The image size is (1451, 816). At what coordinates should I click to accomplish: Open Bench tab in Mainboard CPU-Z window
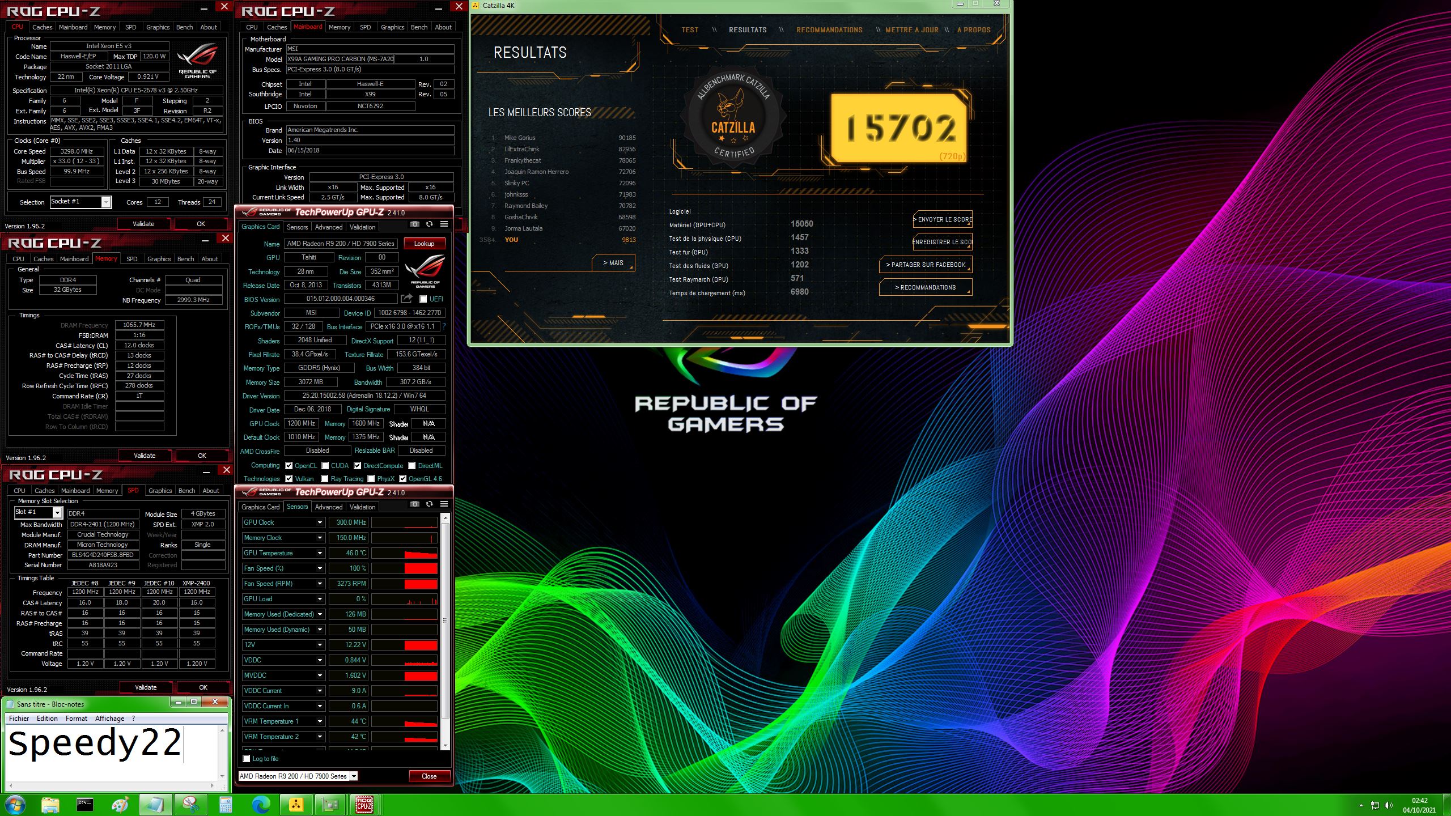point(419,27)
